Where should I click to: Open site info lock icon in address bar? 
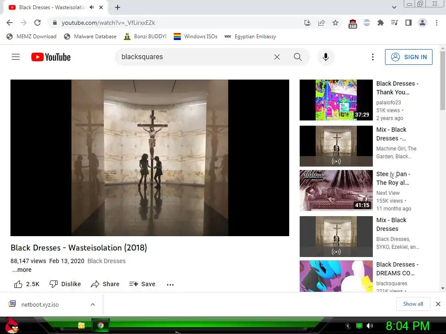coord(55,23)
